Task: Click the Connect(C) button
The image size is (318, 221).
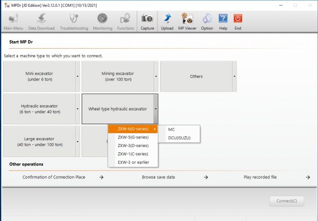Action: pyautogui.click(x=287, y=201)
